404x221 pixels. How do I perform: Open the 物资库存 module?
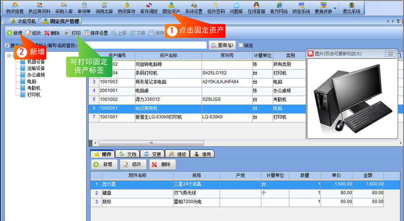[126, 7]
